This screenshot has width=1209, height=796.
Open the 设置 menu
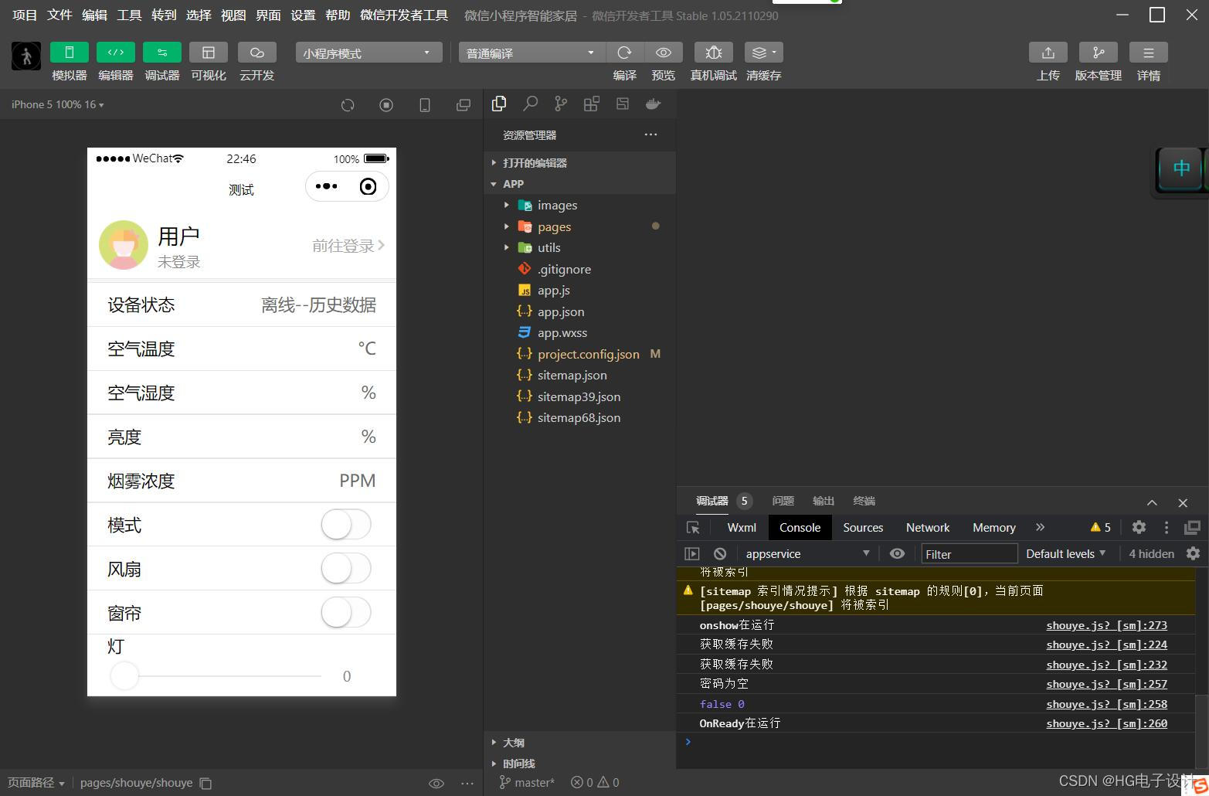[303, 15]
